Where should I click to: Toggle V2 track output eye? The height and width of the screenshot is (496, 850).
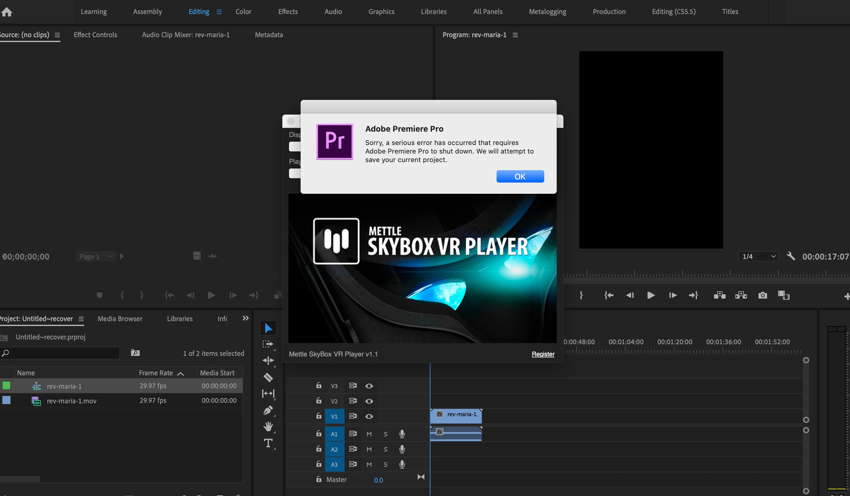(x=369, y=401)
